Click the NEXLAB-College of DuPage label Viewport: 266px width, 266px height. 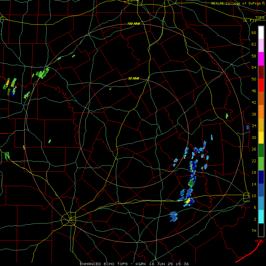tap(236, 3)
